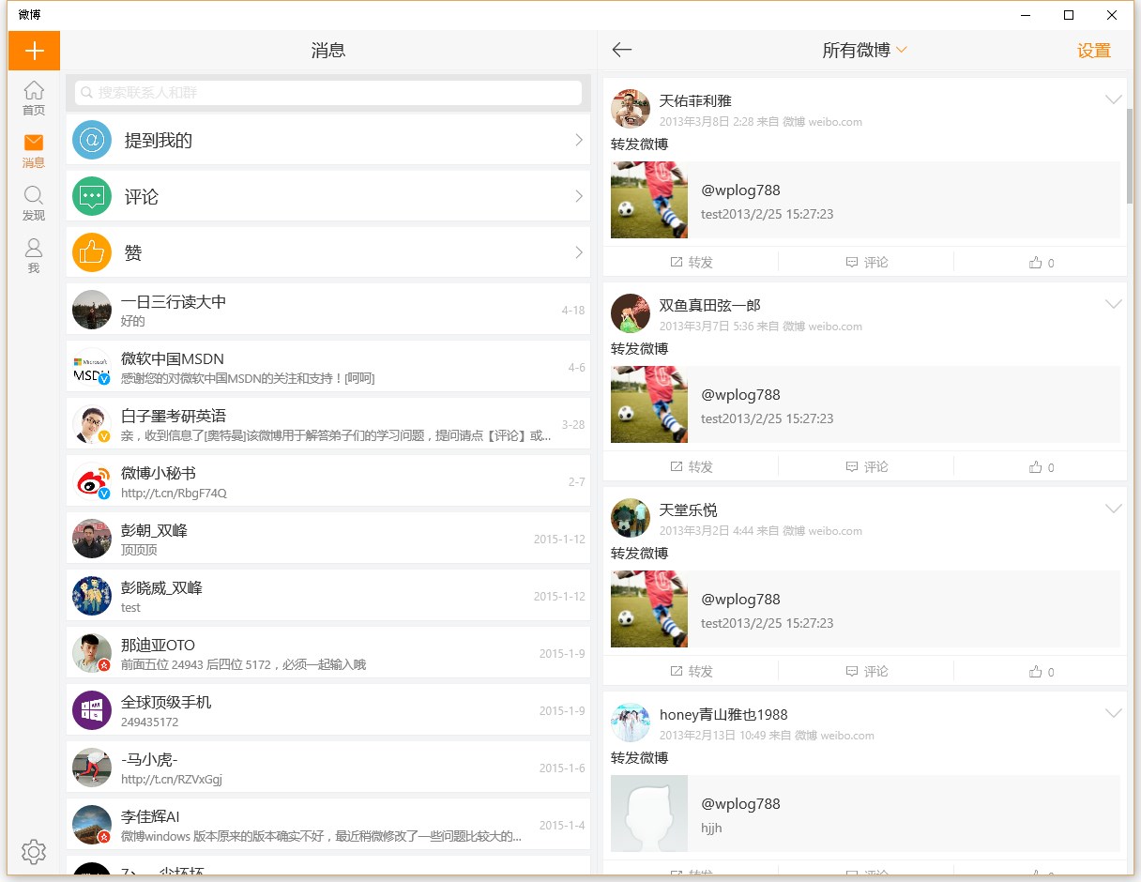The image size is (1141, 882).
Task: Open conversation with 微博小秘书
Action: [328, 481]
